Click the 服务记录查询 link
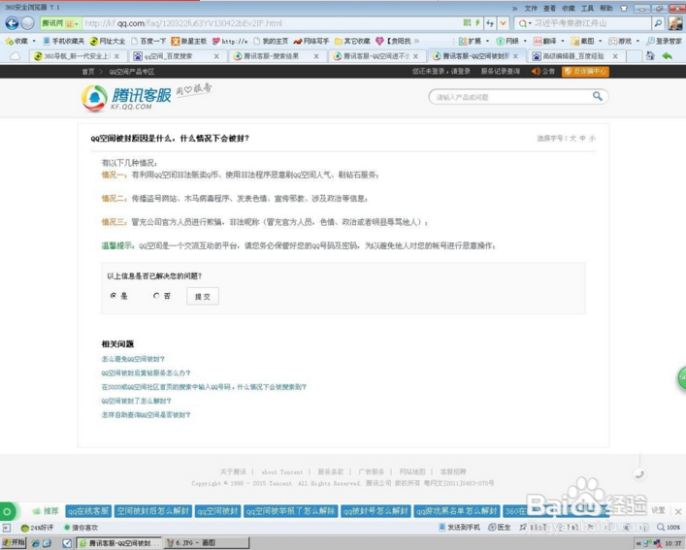This screenshot has height=550, width=686. pyautogui.click(x=501, y=71)
